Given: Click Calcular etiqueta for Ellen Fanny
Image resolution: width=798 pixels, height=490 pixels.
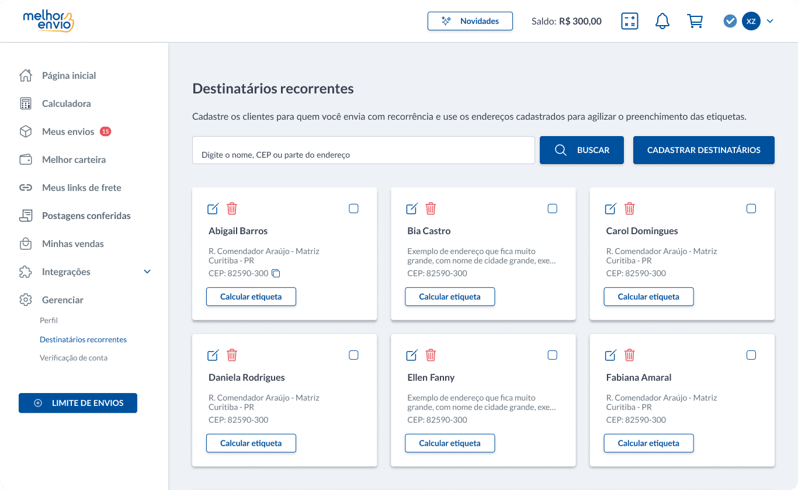Looking at the screenshot, I should tap(450, 443).
